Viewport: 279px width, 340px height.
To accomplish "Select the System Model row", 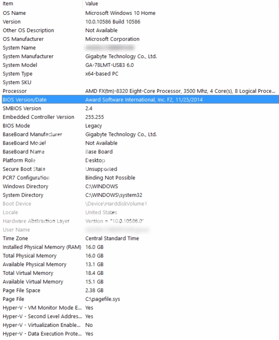I will [x=20, y=65].
